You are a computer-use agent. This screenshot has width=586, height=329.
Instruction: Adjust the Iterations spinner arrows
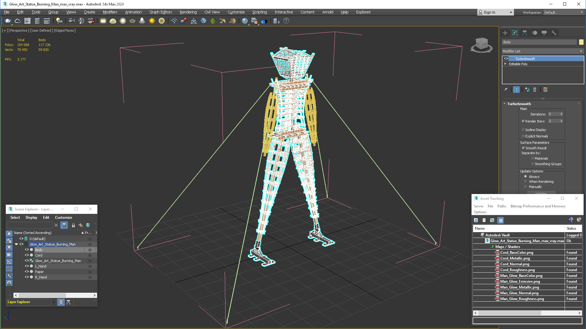(x=561, y=114)
